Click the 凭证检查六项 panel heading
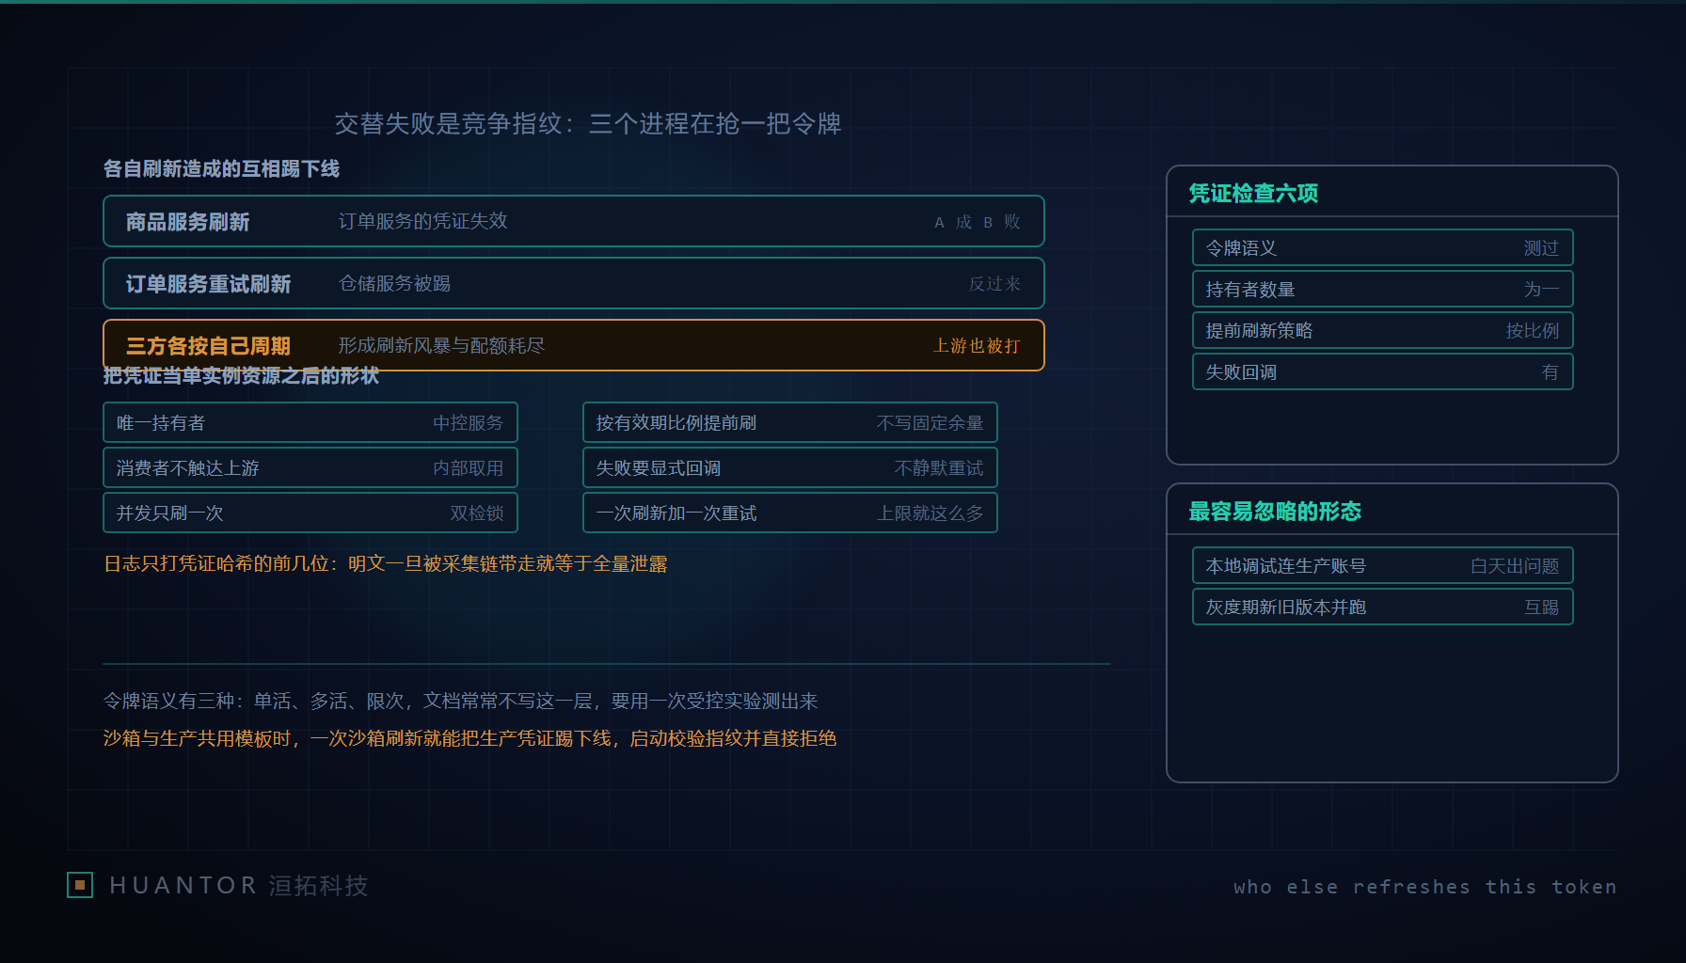 [1253, 193]
